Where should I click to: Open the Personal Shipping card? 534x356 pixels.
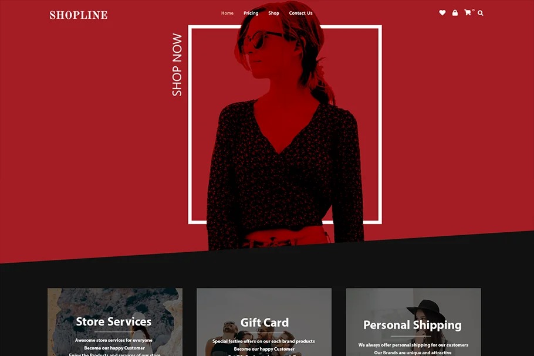(x=414, y=322)
